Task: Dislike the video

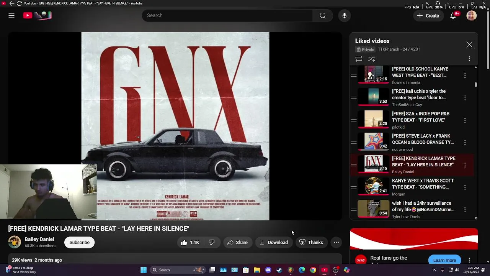Action: (x=211, y=243)
